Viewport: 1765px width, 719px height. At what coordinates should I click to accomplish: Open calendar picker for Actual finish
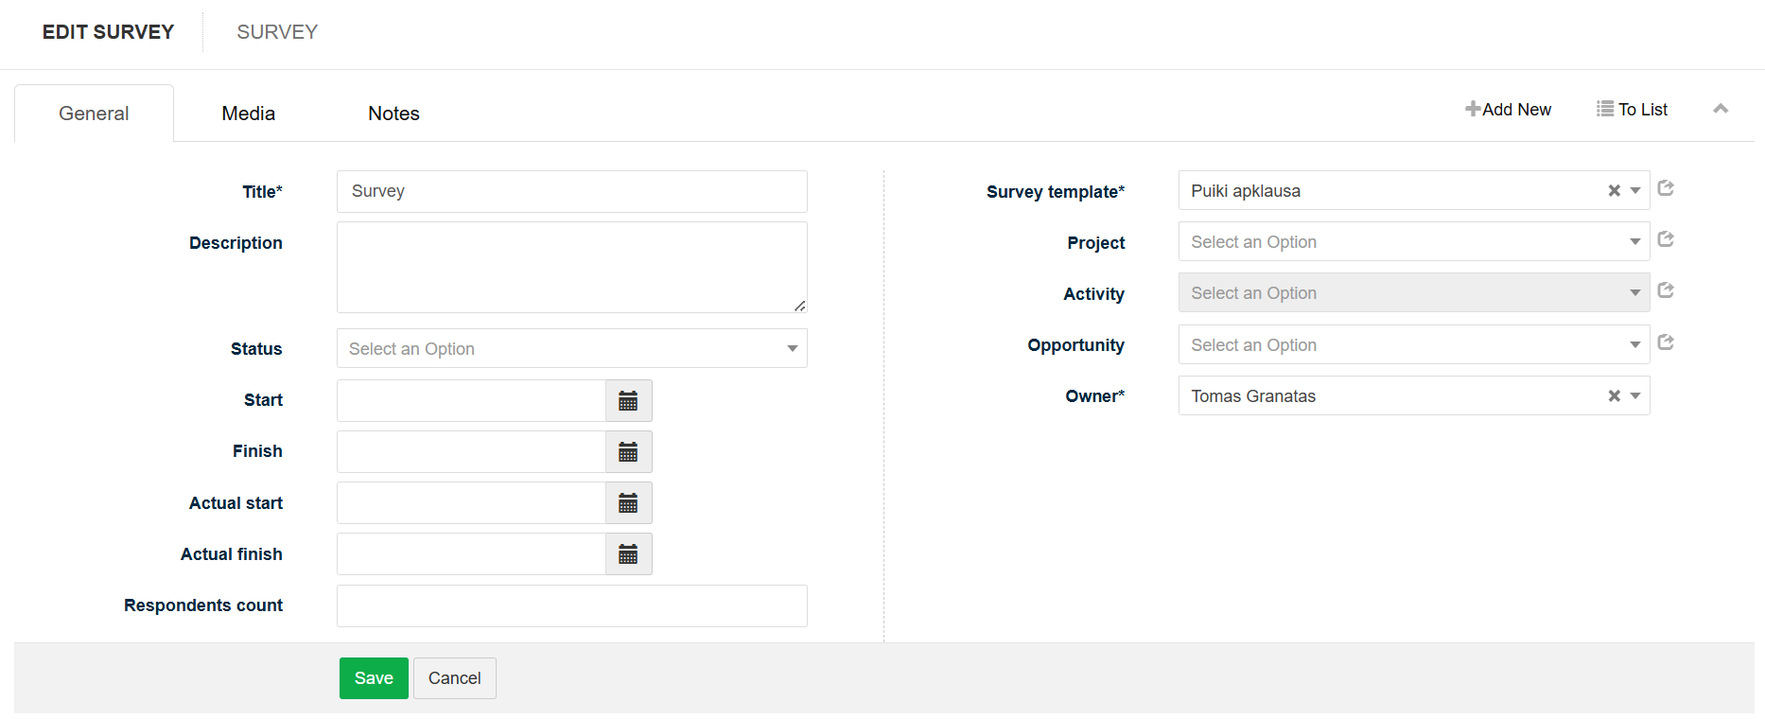click(x=628, y=554)
